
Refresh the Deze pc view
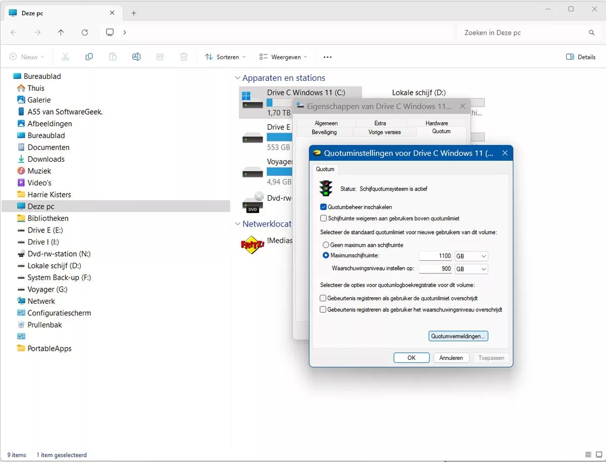[x=85, y=32]
